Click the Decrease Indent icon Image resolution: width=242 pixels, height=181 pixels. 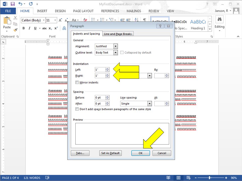(123, 20)
